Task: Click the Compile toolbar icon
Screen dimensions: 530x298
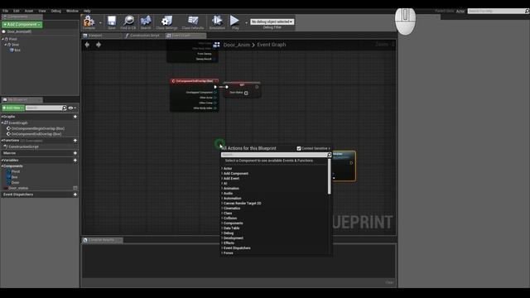Action: pyautogui.click(x=89, y=22)
